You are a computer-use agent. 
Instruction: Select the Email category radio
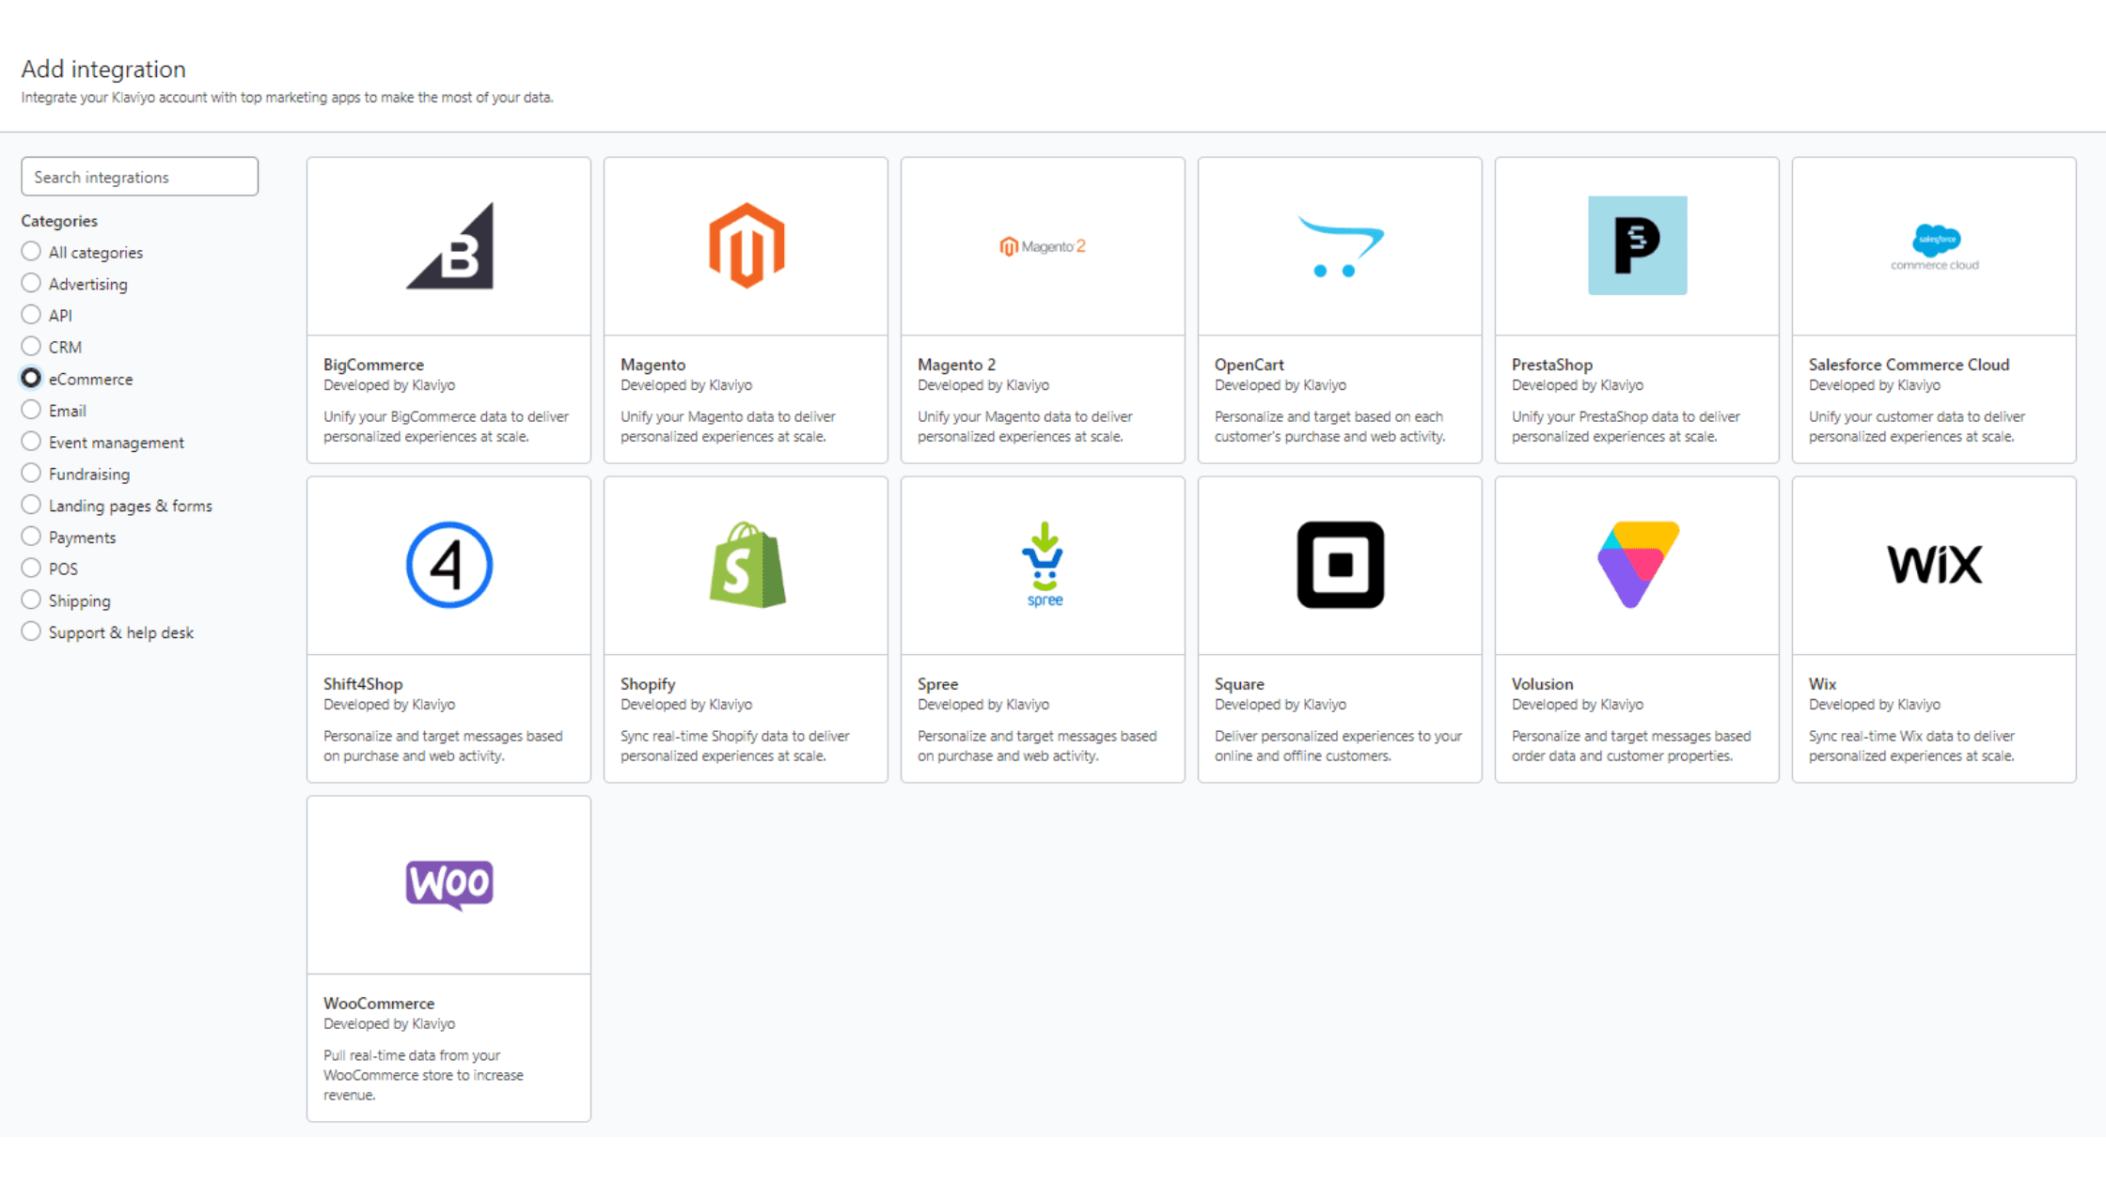(31, 411)
